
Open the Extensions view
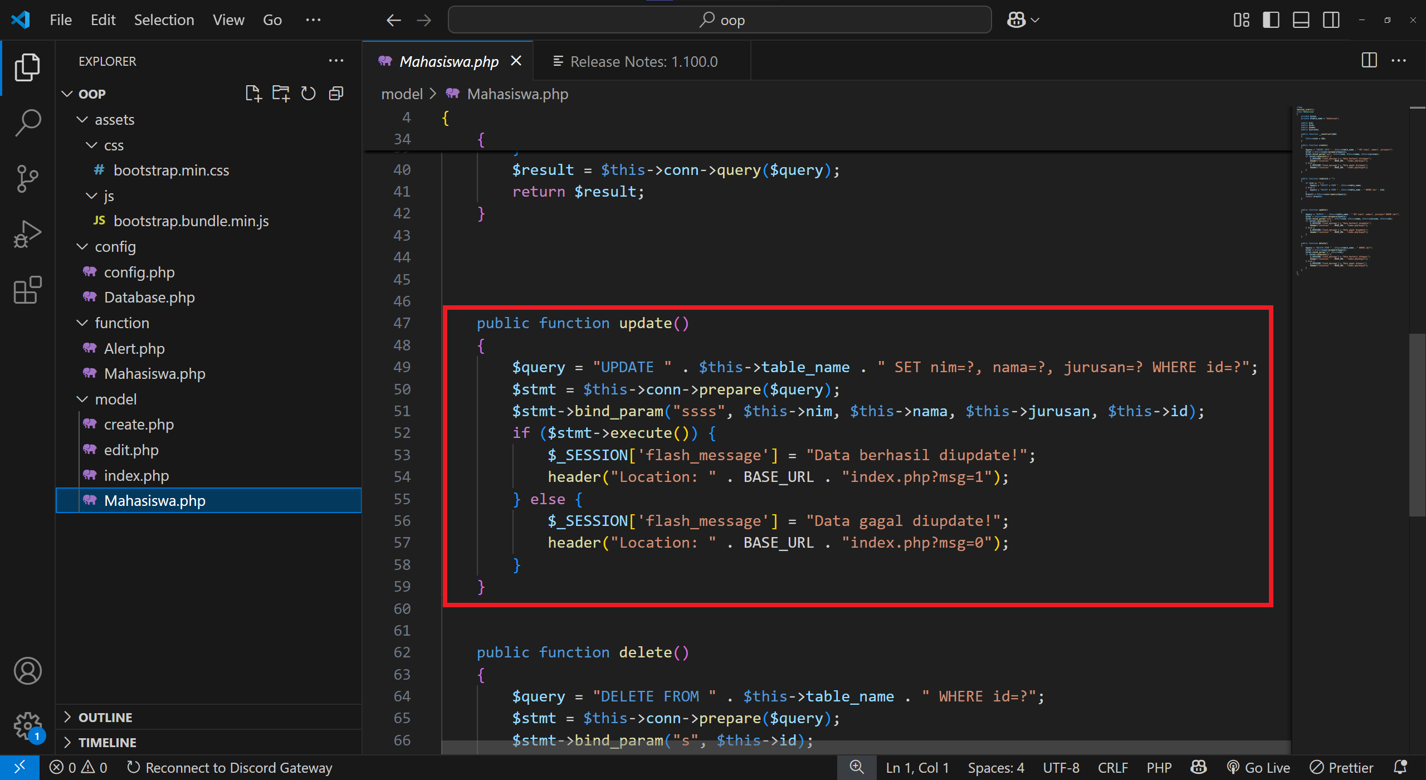coord(27,290)
